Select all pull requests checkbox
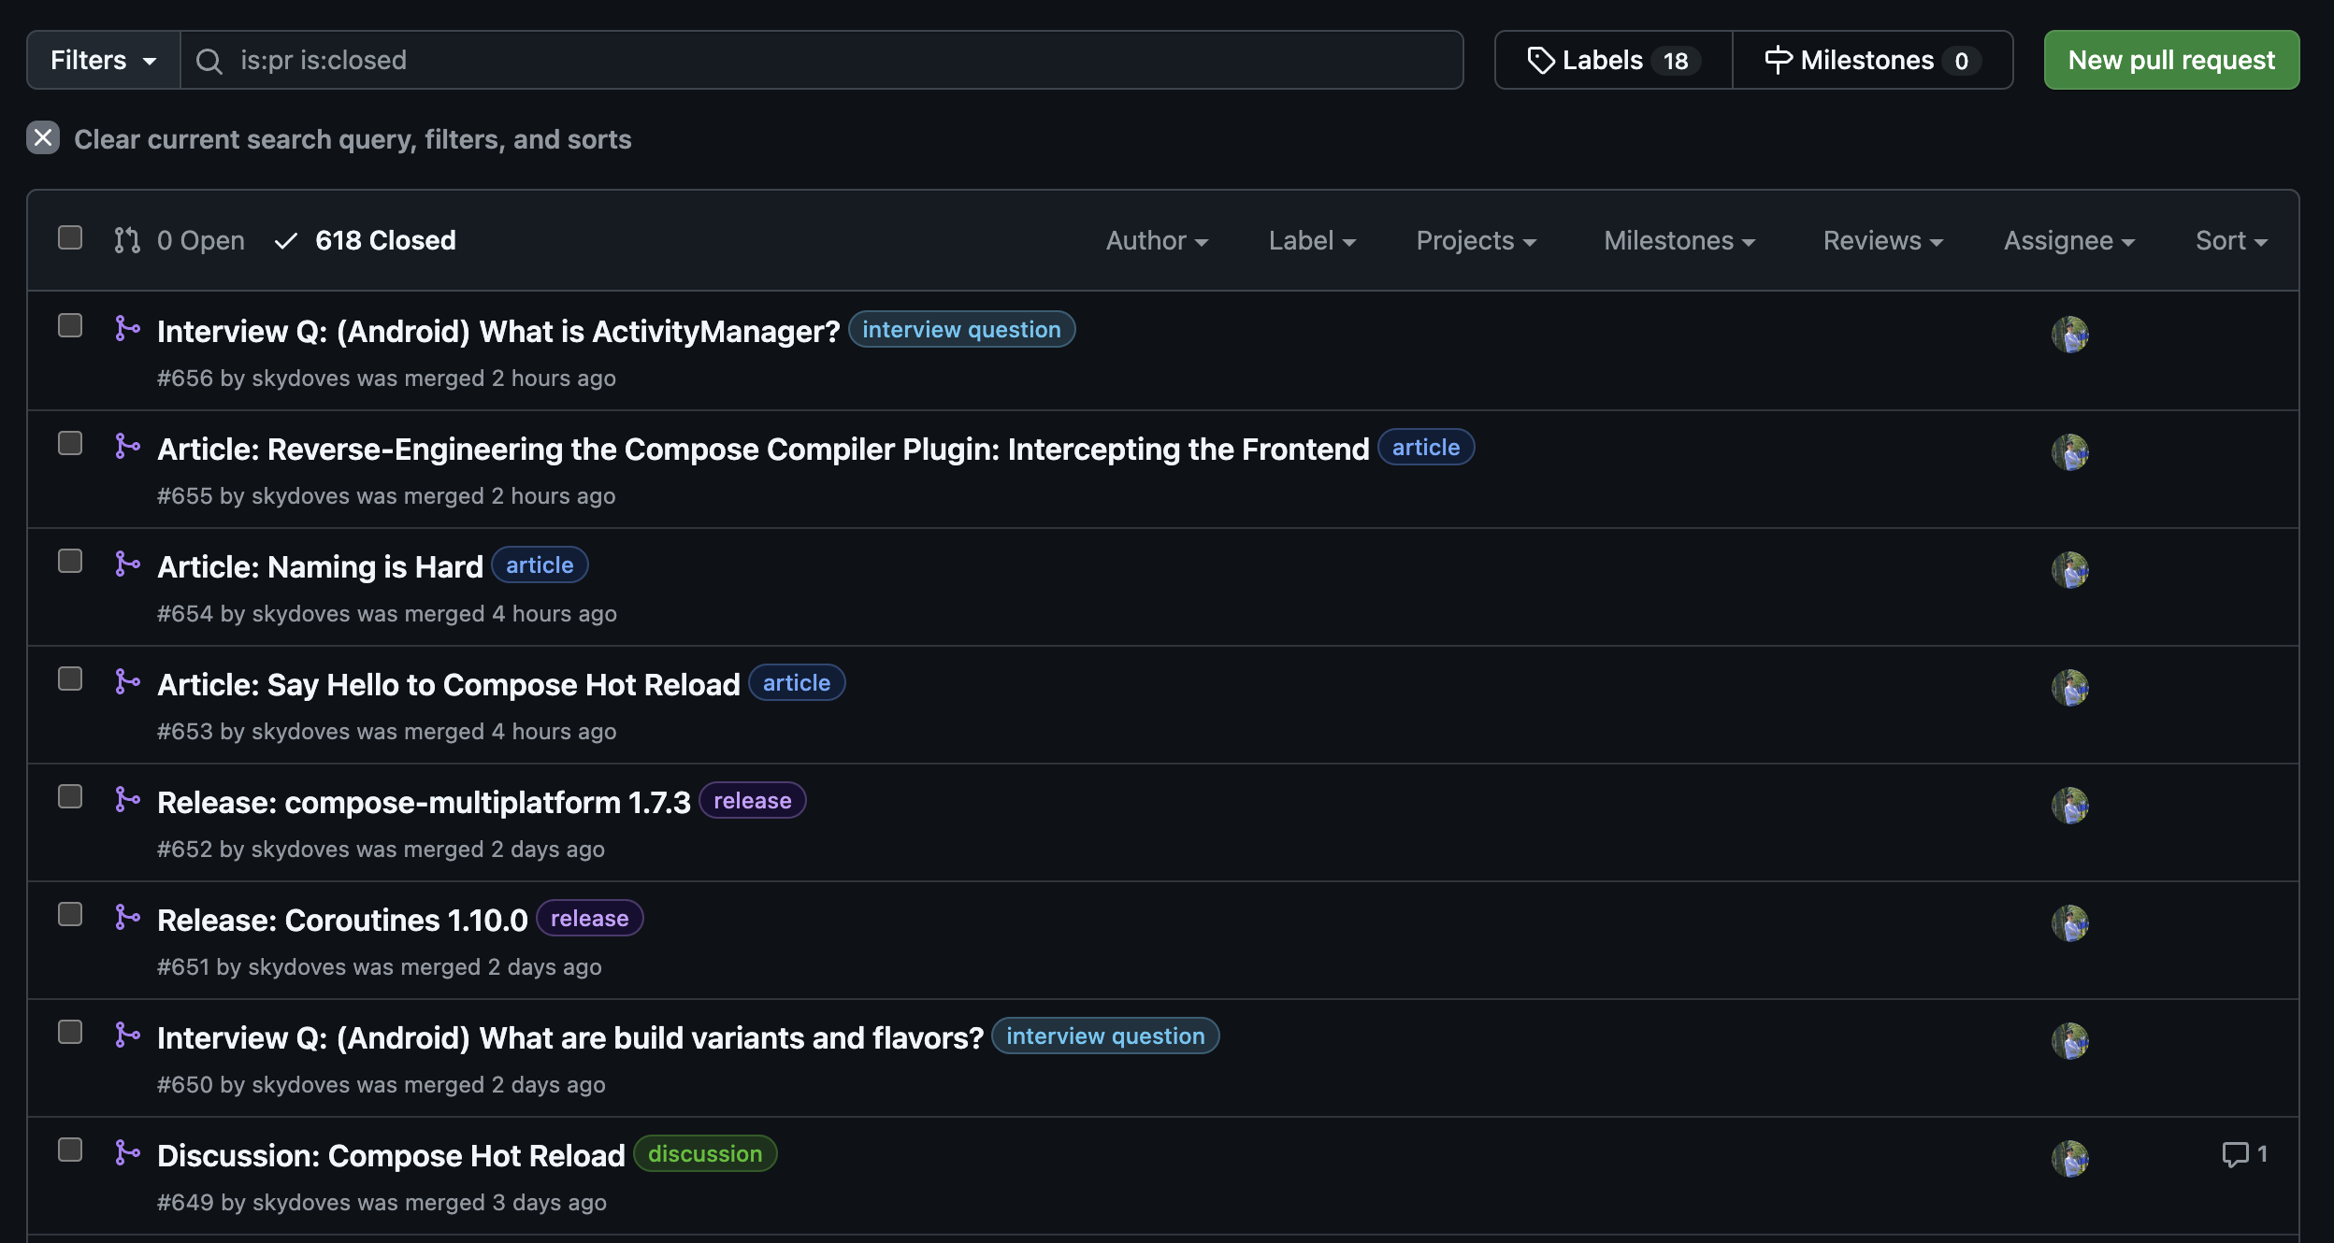 70,238
